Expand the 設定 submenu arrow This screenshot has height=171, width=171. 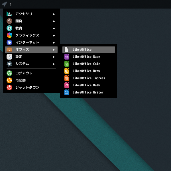click(54, 57)
